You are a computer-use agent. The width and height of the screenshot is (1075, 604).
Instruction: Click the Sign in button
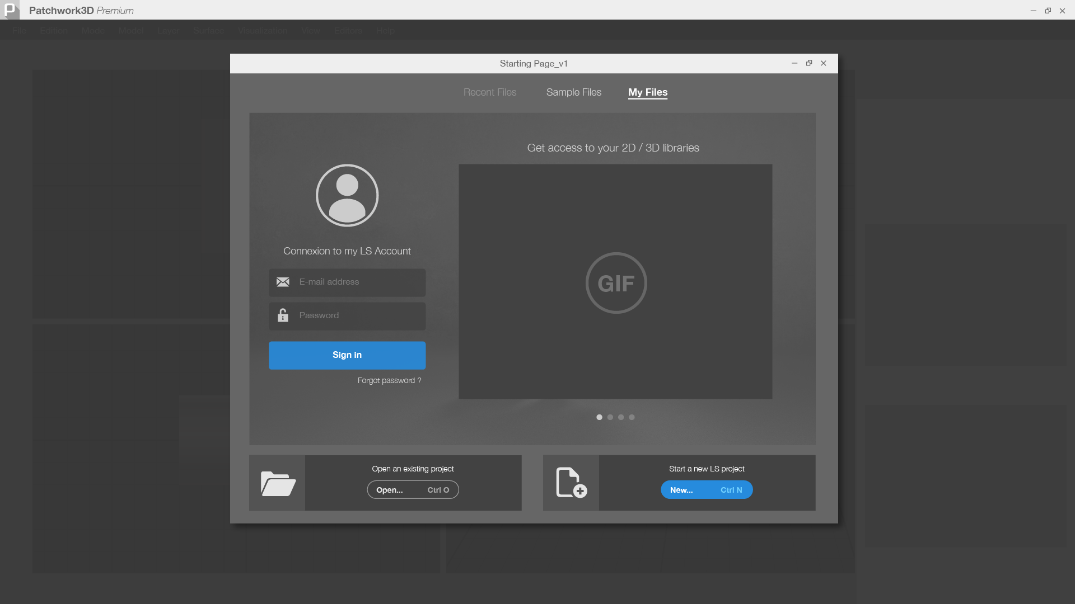pos(347,355)
